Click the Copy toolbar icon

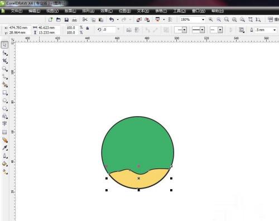(93, 20)
